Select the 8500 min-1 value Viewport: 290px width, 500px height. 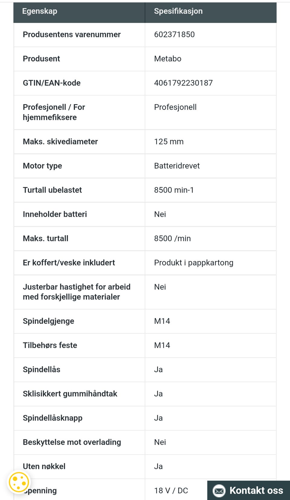click(174, 190)
